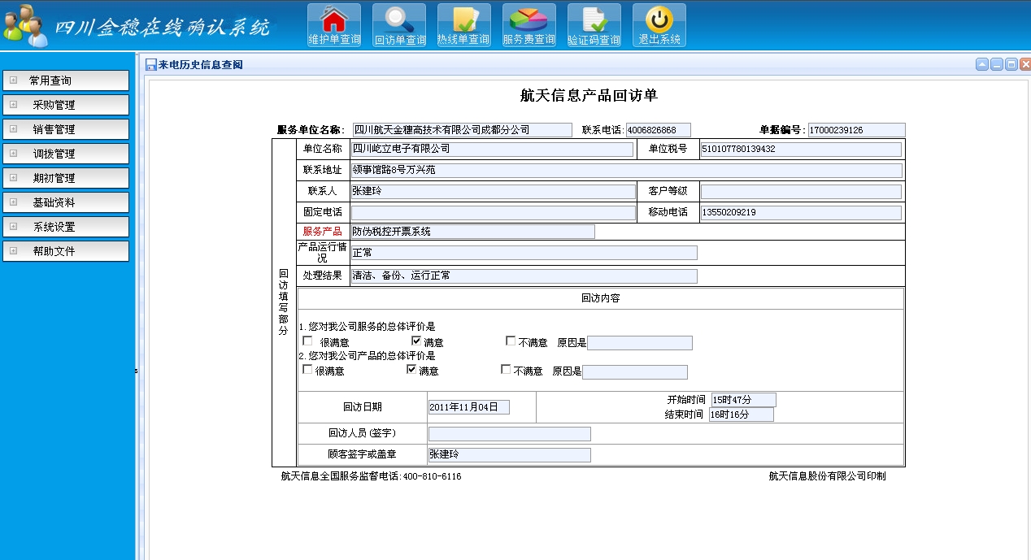The width and height of the screenshot is (1031, 560).
Task: Click the 原因是 field for service evaluation
Action: [x=640, y=343]
